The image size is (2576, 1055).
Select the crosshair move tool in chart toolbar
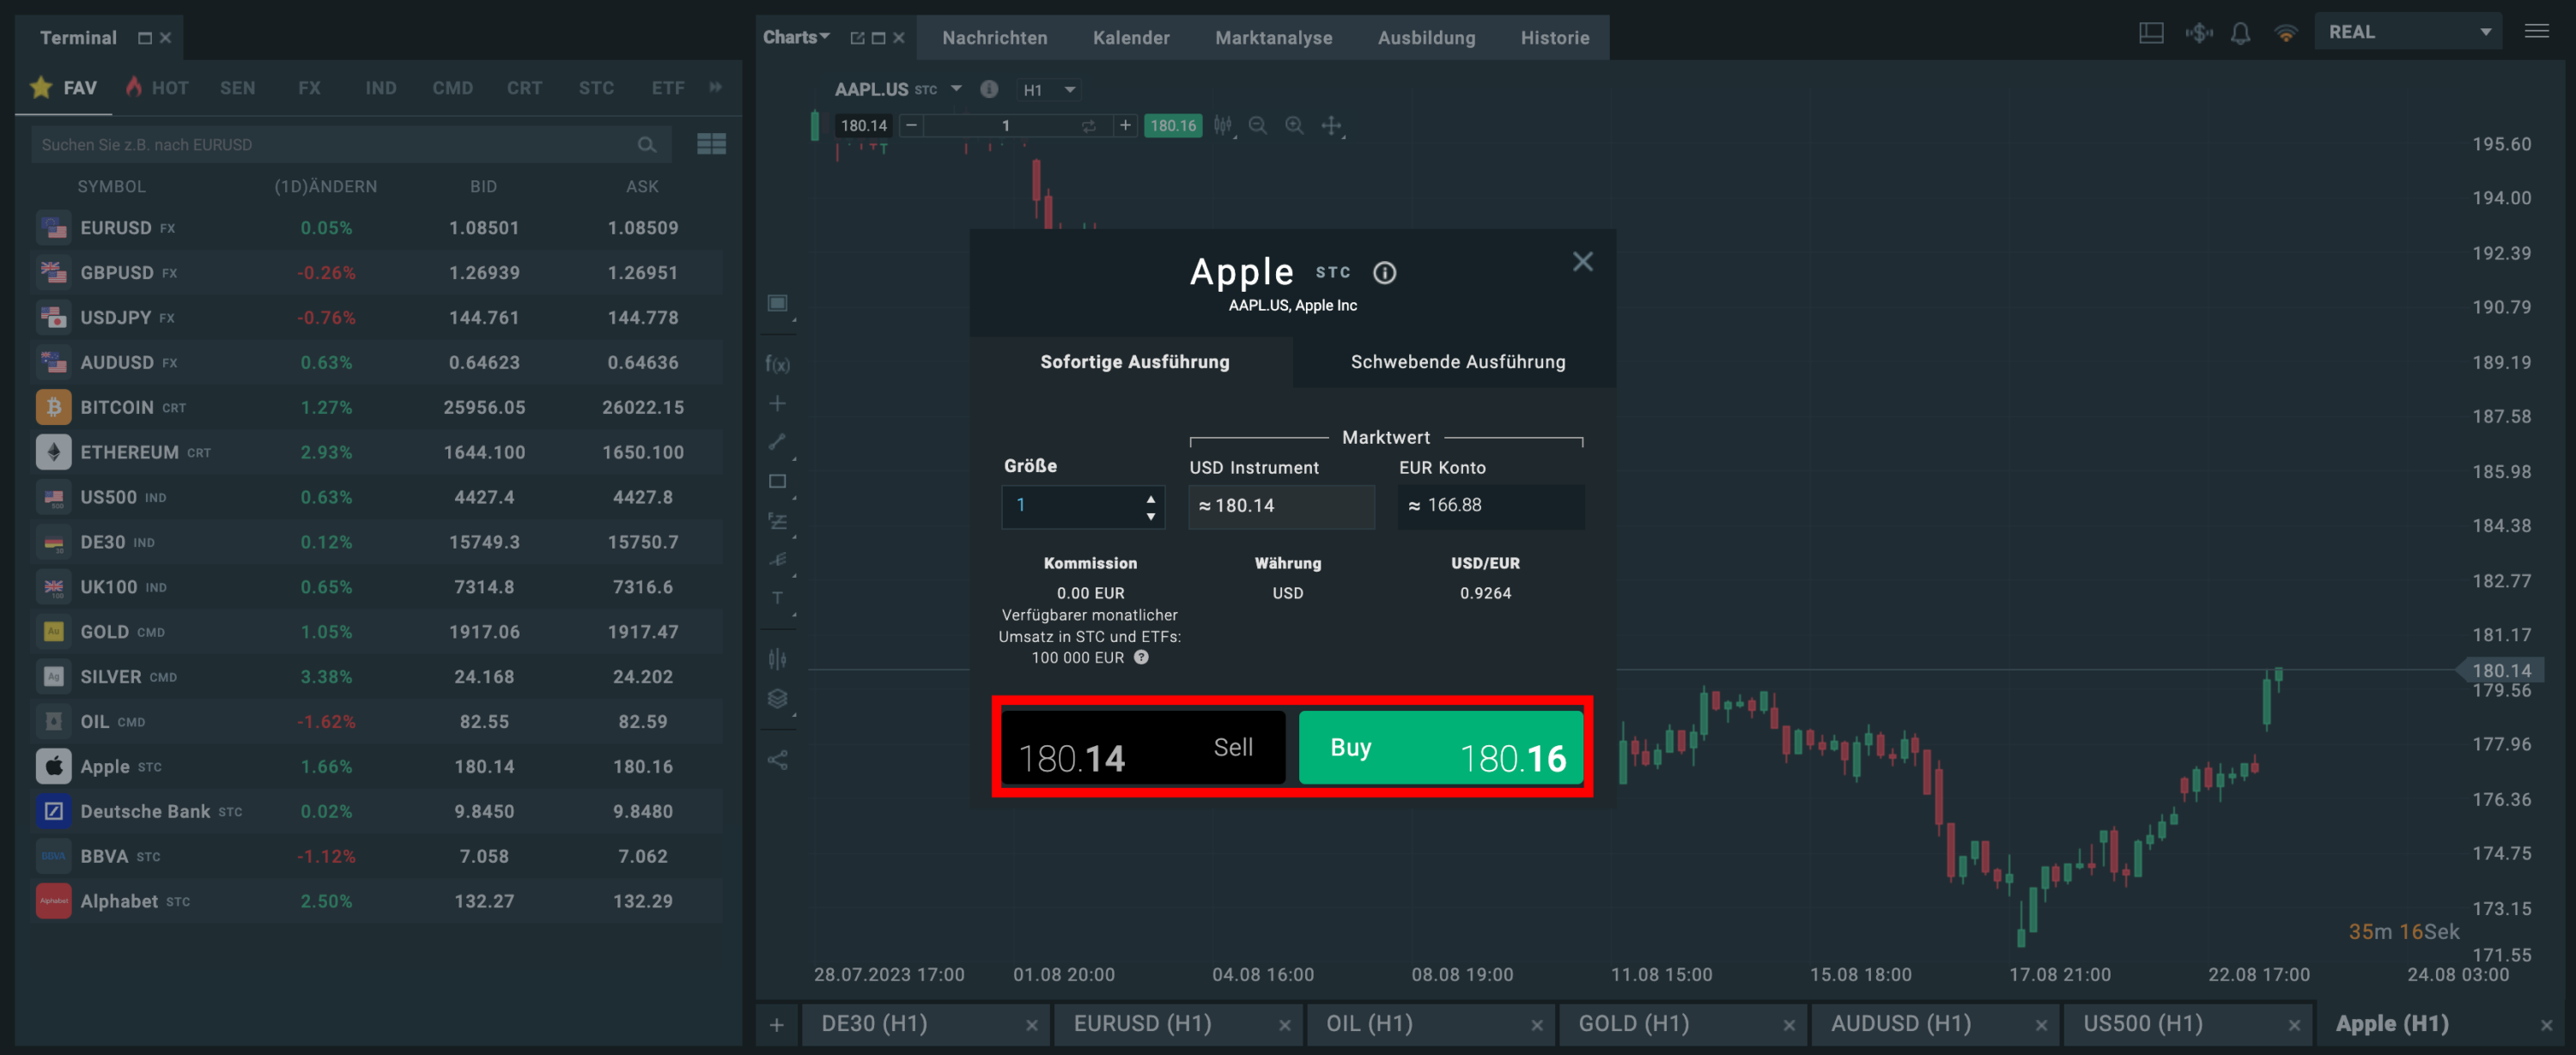[1331, 126]
